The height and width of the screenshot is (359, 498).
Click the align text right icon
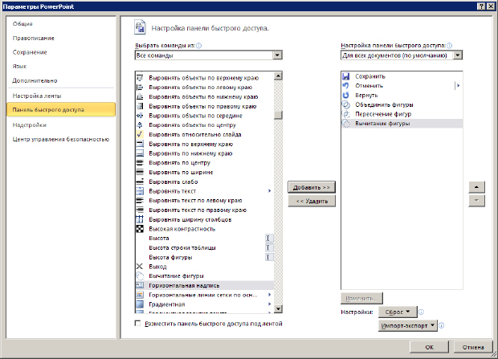click(140, 210)
